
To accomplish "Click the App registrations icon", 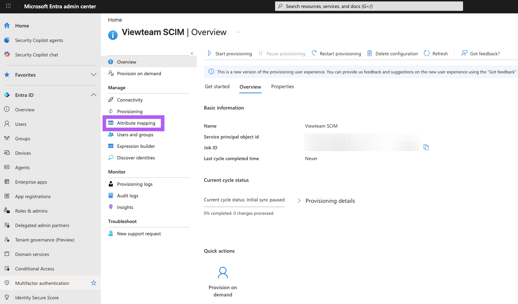I will pos(7,196).
